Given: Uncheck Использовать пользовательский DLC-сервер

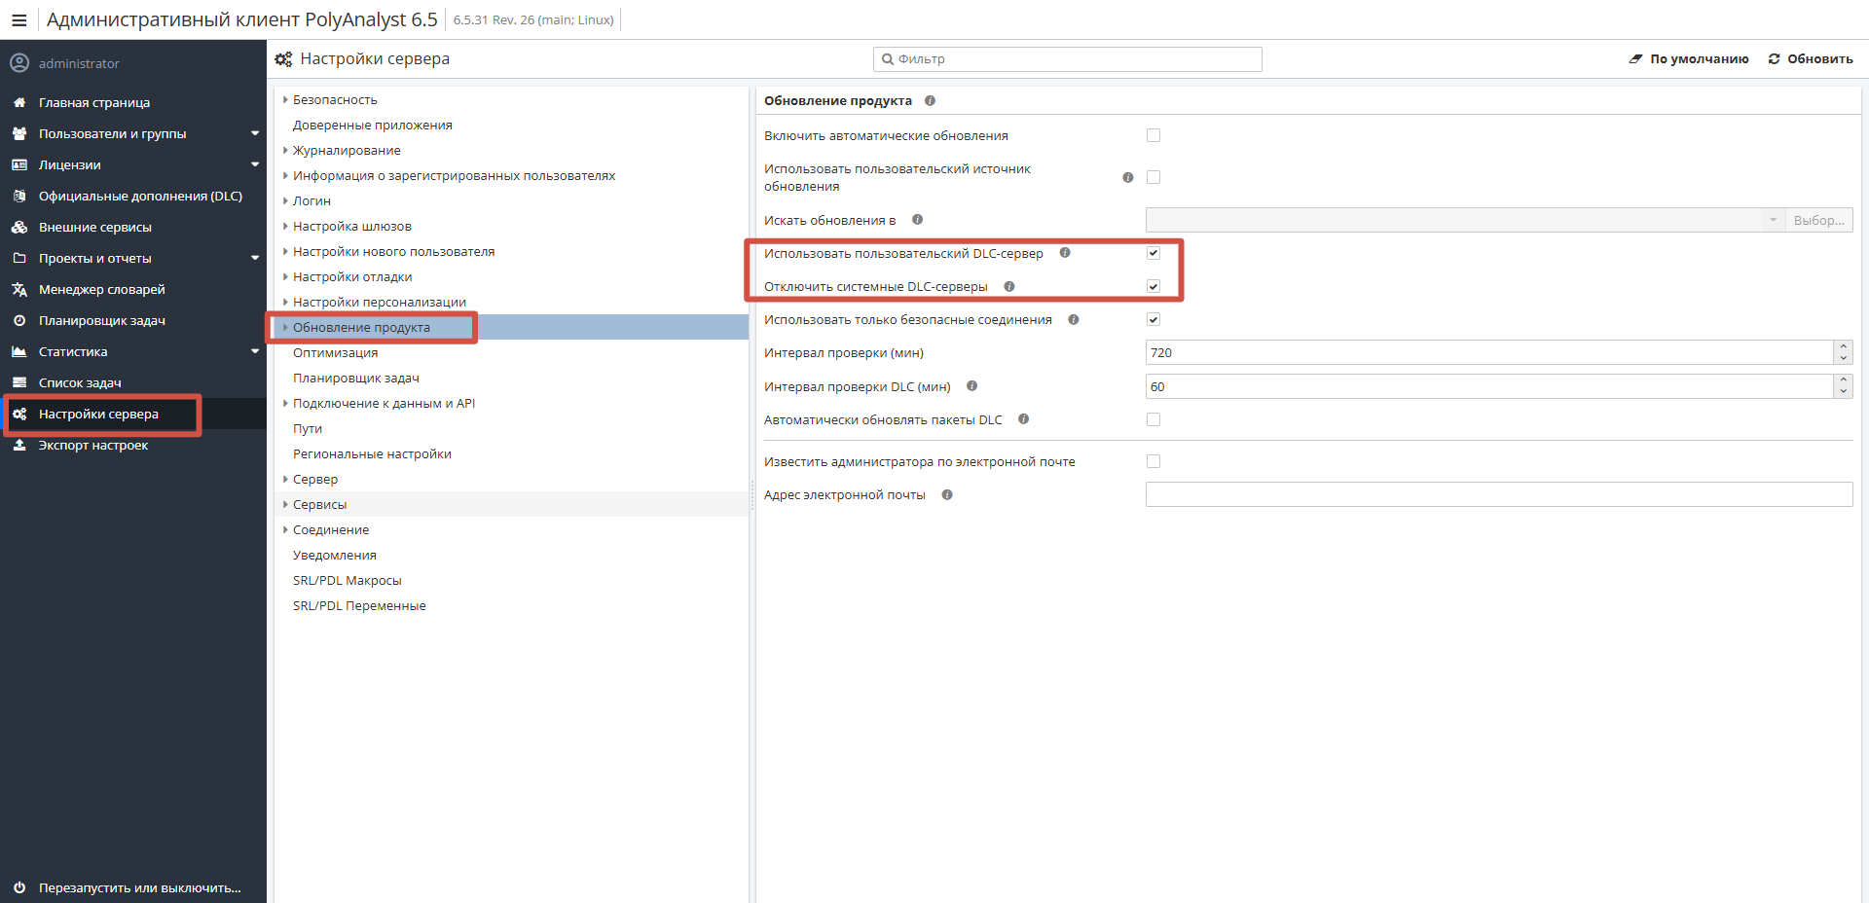Looking at the screenshot, I should click(x=1154, y=253).
